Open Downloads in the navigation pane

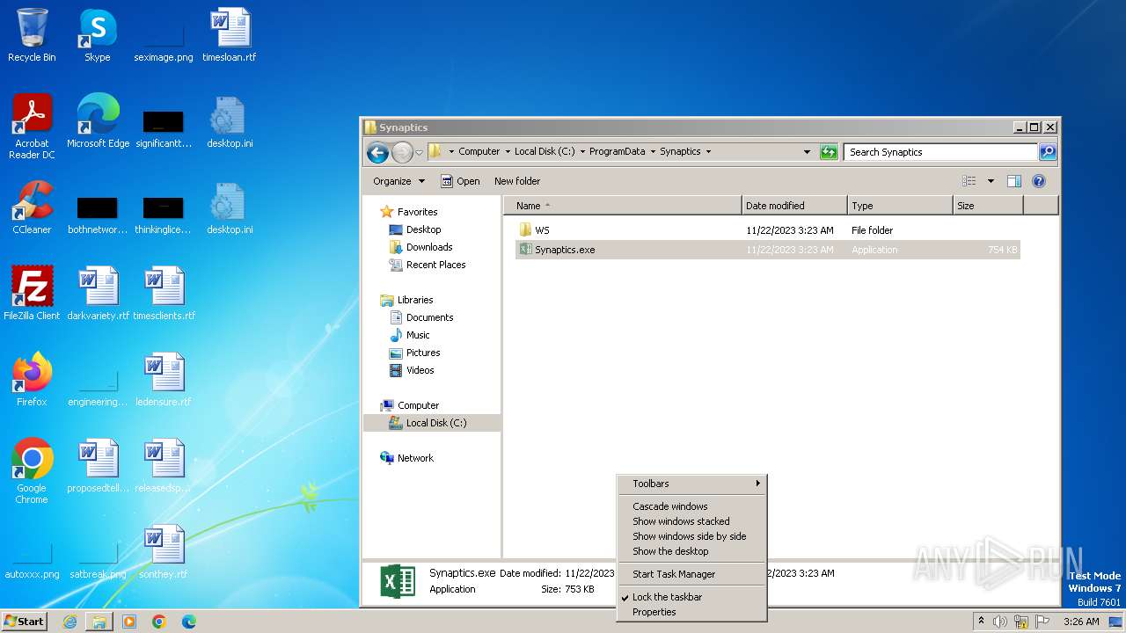428,247
